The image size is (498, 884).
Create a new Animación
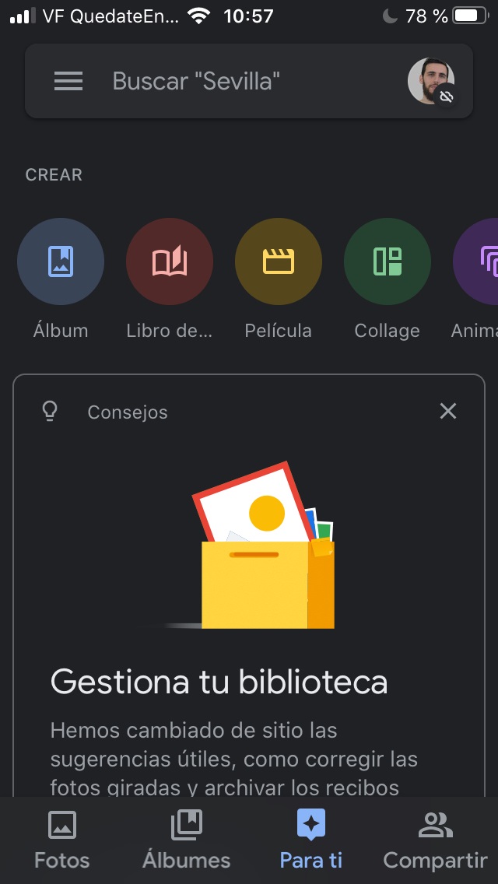(479, 261)
